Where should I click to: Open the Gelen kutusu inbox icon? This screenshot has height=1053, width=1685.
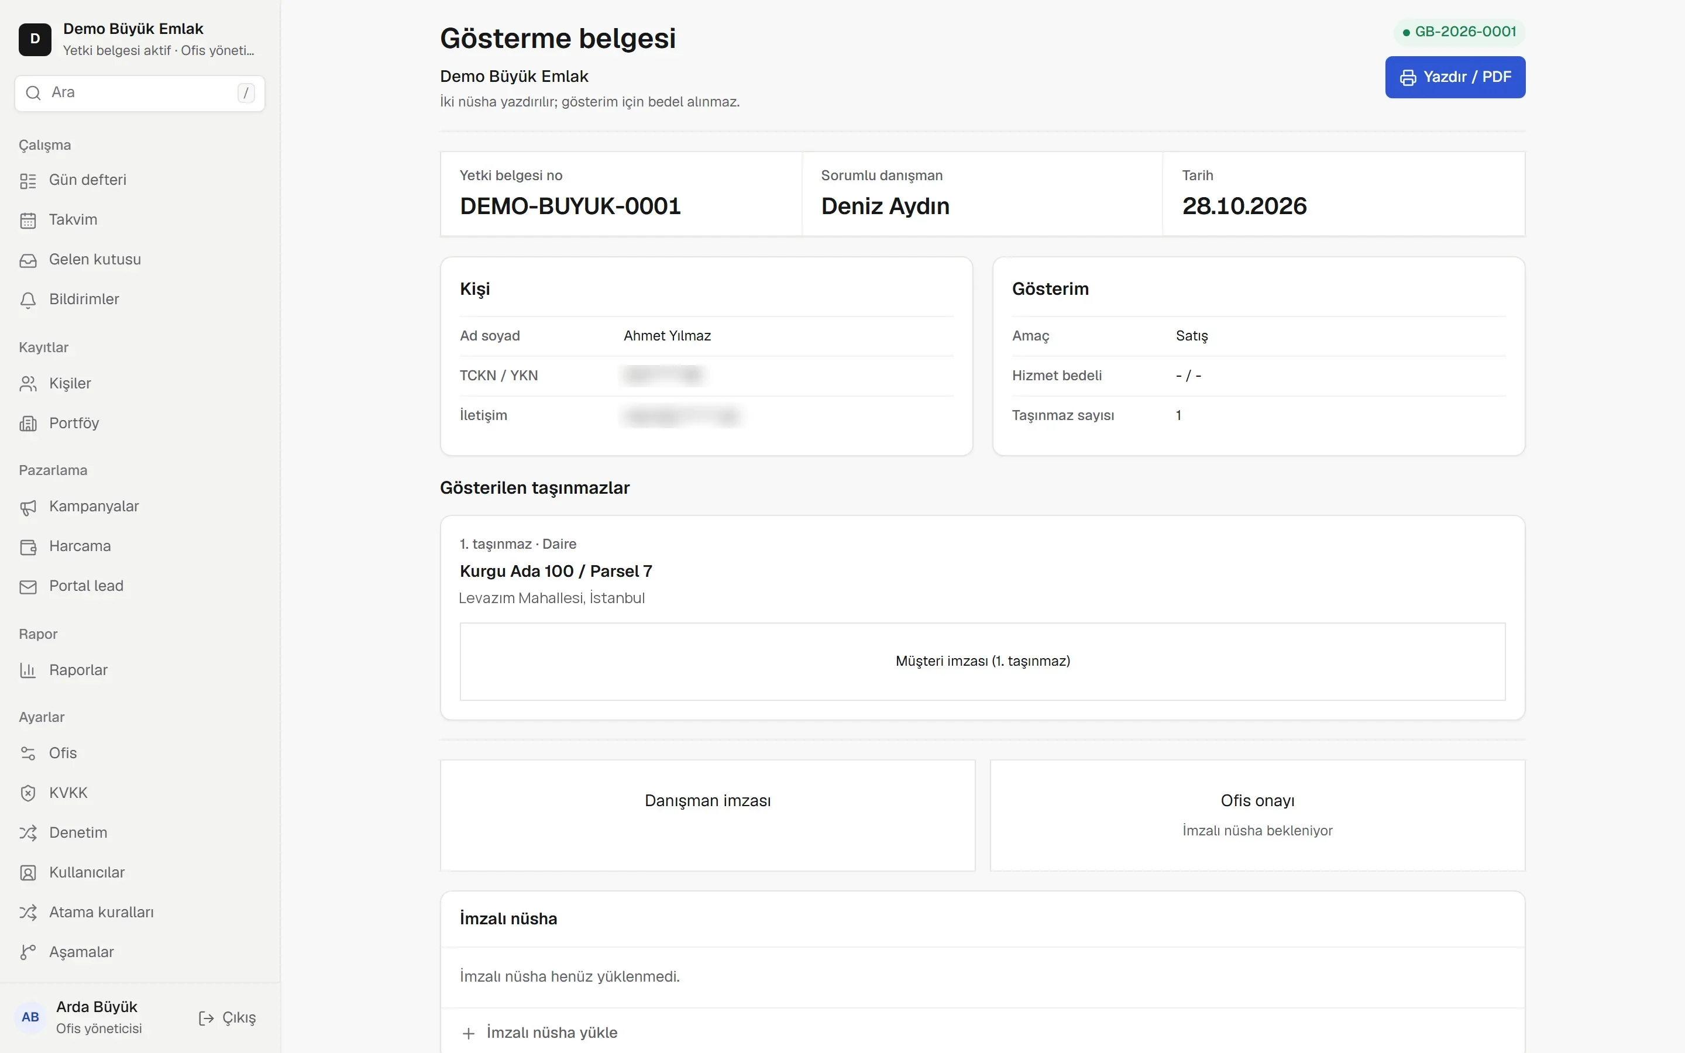[x=28, y=260]
